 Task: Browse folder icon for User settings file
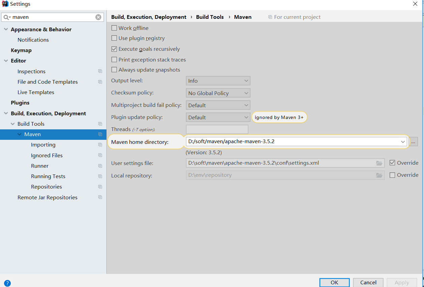pos(379,163)
